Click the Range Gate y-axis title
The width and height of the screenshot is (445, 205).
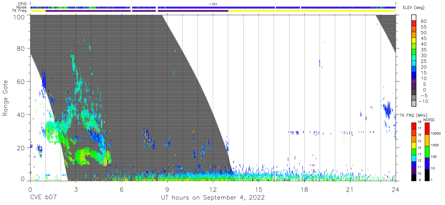click(5, 98)
